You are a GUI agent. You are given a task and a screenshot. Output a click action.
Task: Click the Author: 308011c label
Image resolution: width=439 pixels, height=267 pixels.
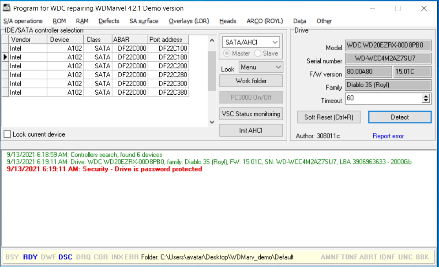[x=318, y=136]
